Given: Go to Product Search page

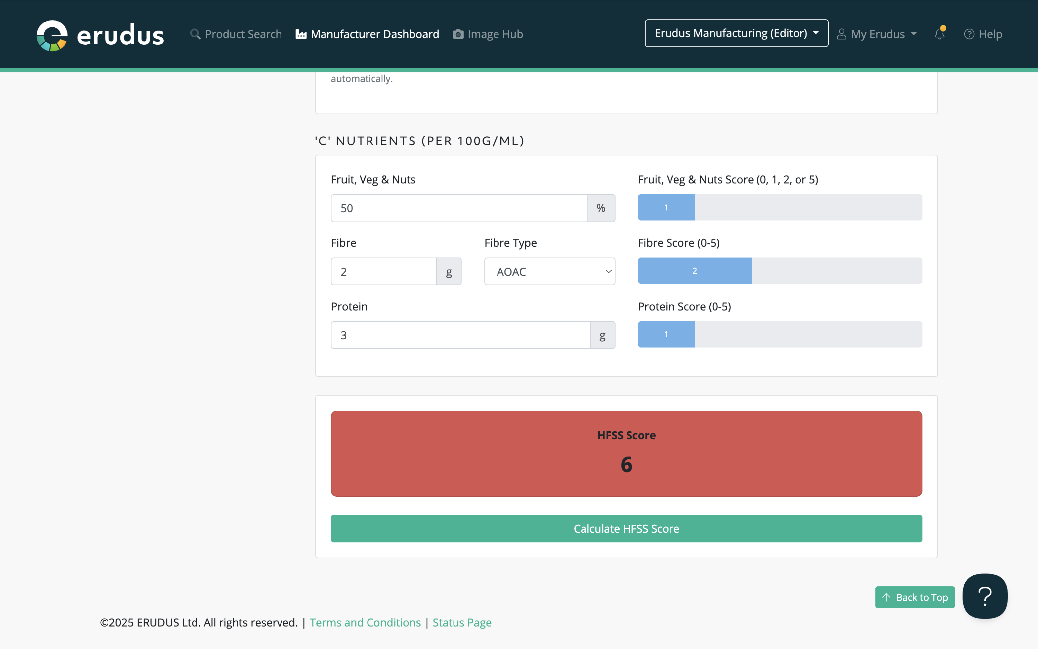Looking at the screenshot, I should pyautogui.click(x=243, y=34).
